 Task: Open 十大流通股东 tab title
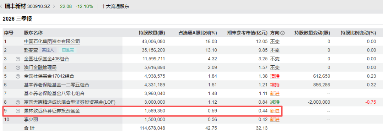(115, 7)
